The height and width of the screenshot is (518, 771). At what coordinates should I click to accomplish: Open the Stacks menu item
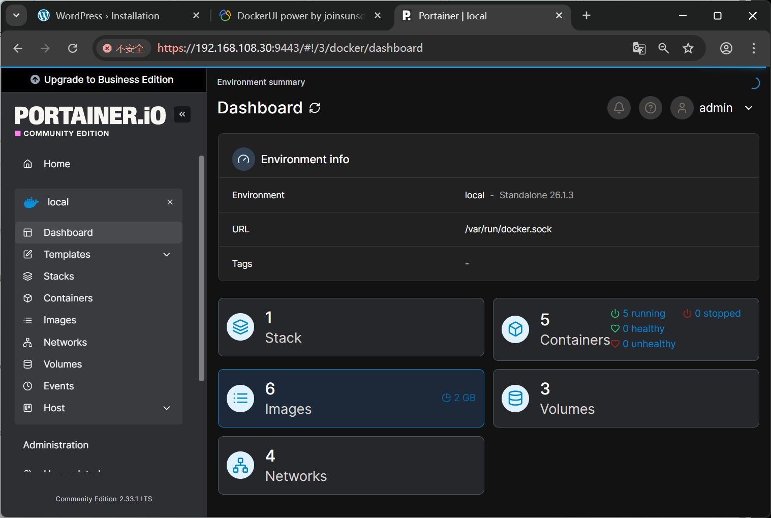click(99, 276)
